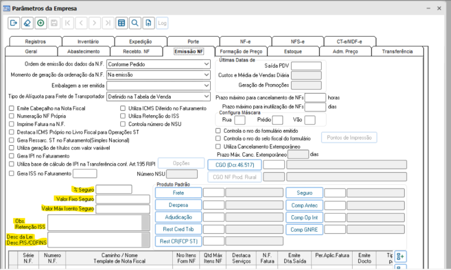This screenshot has height=270, width=451.
Task: Check Utiliza Cancelamento Extemporâneo option
Action: (219, 146)
